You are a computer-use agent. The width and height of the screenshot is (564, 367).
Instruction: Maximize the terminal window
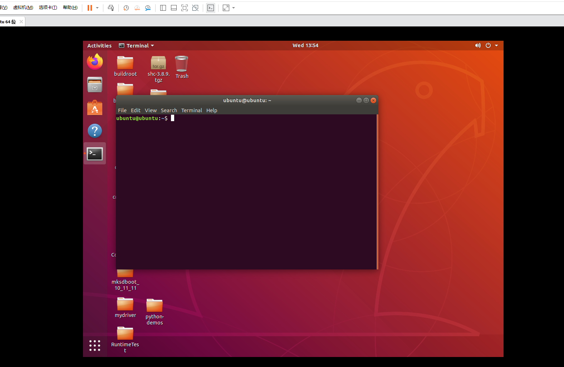[366, 100]
